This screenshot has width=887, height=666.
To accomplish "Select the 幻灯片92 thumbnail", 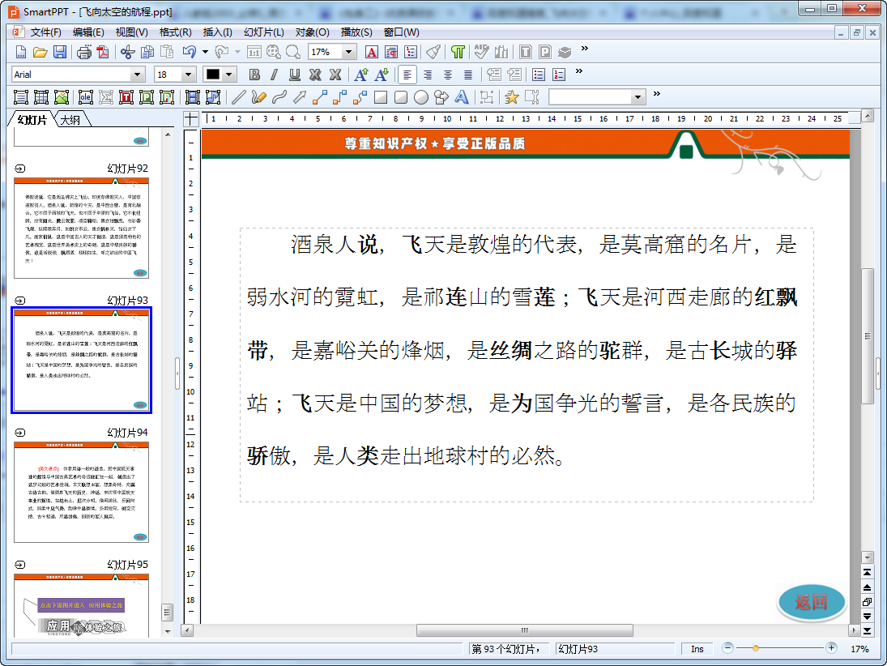I will (82, 228).
